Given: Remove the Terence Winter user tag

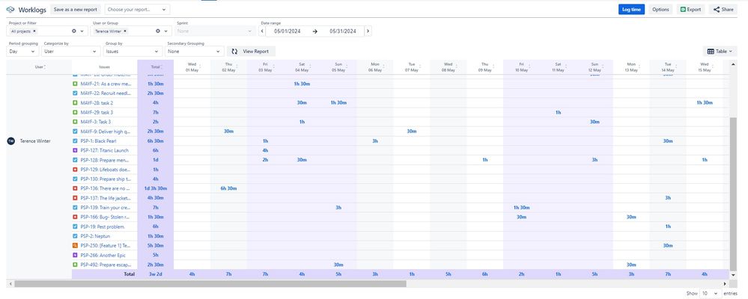Looking at the screenshot, I should point(125,31).
